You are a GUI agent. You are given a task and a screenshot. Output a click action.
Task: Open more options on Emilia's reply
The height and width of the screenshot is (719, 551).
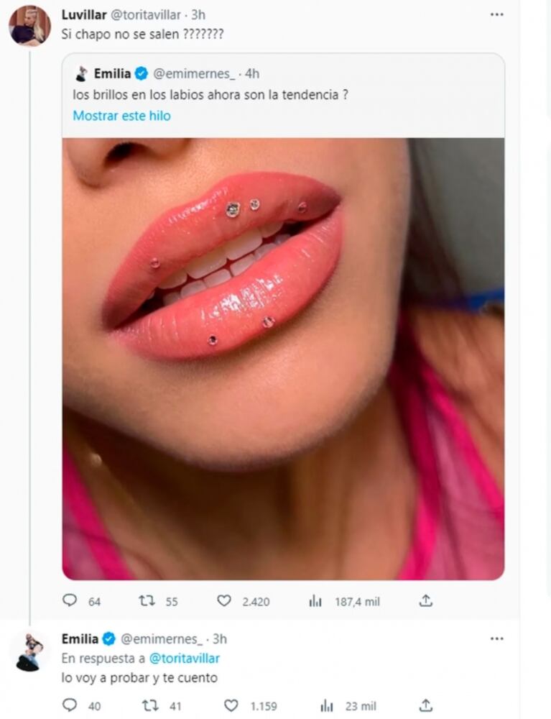click(x=496, y=638)
